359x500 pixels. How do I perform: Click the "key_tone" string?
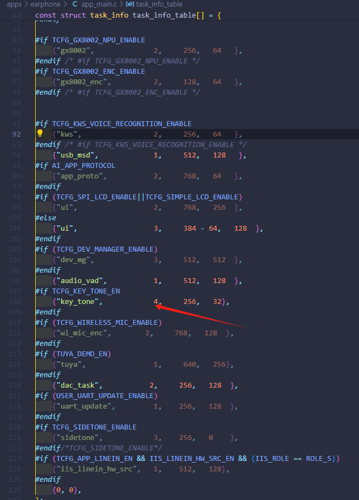pyautogui.click(x=78, y=301)
